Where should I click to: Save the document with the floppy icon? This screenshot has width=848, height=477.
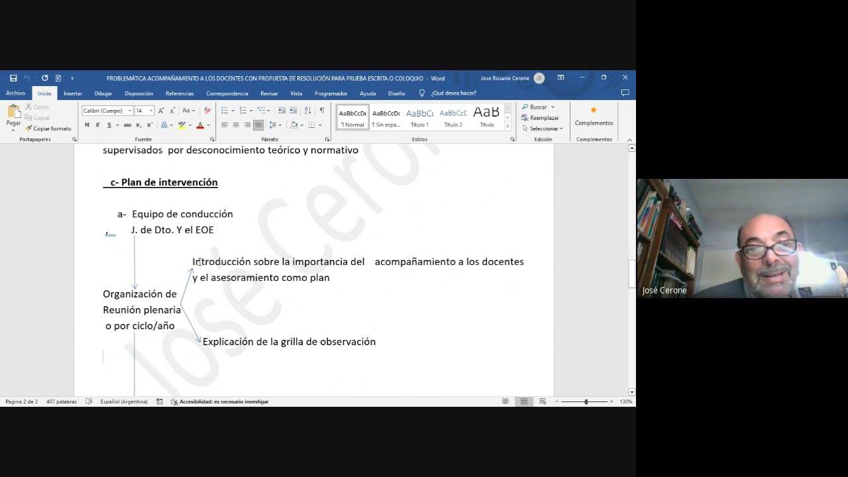coord(13,78)
